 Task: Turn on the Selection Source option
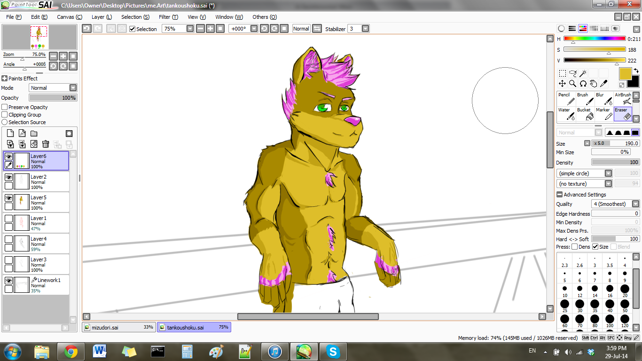[x=5, y=122]
